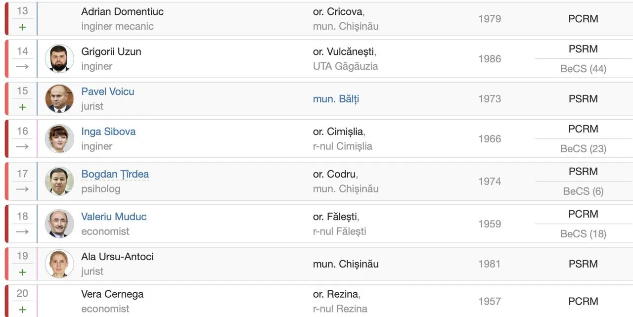Click Bogdan Țîrdea's portrait photo

click(59, 181)
